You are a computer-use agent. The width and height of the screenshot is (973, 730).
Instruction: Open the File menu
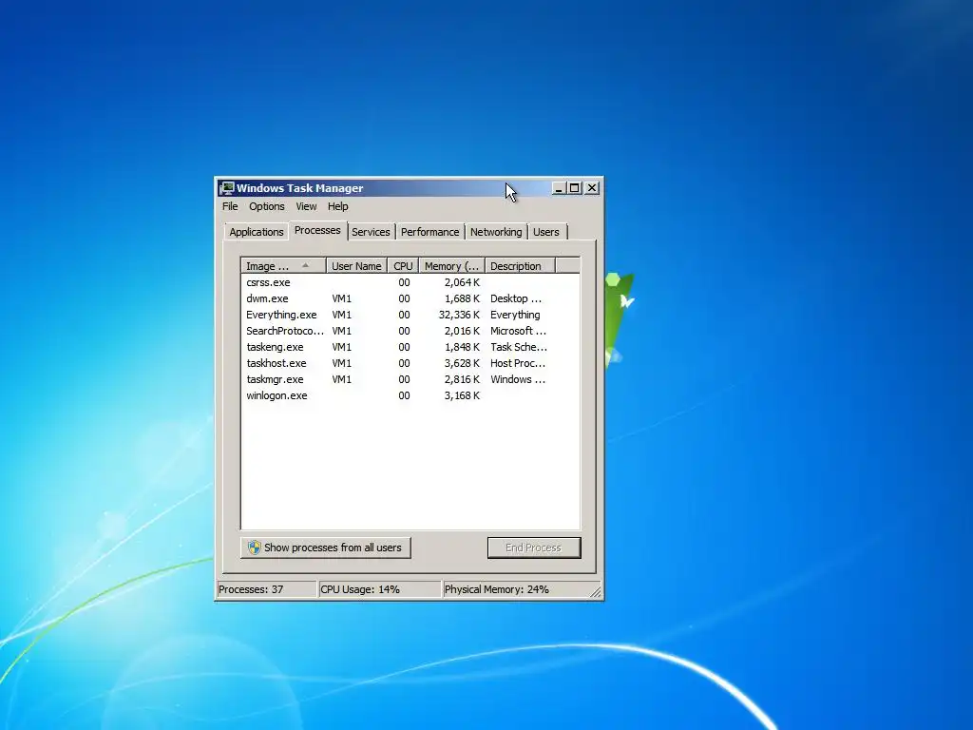(x=230, y=206)
